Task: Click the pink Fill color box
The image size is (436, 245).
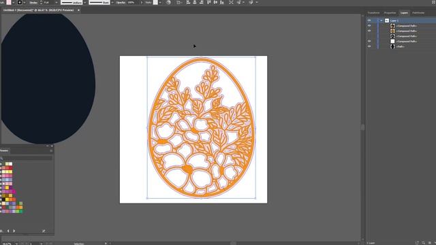Action: point(9,2)
